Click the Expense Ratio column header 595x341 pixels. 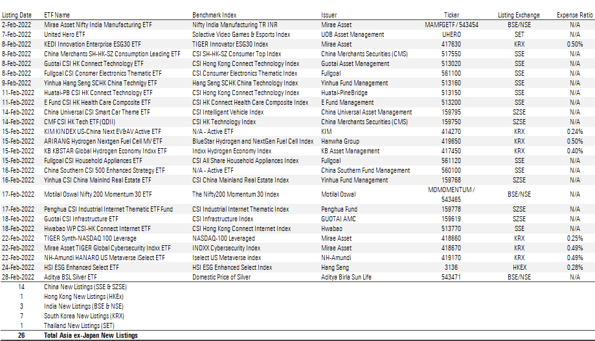point(575,14)
